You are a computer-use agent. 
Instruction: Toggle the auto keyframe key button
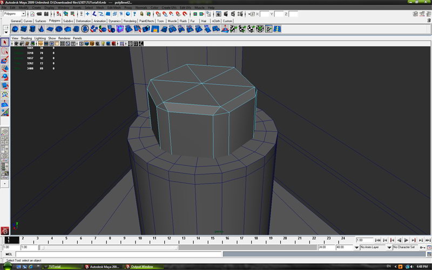click(x=422, y=247)
